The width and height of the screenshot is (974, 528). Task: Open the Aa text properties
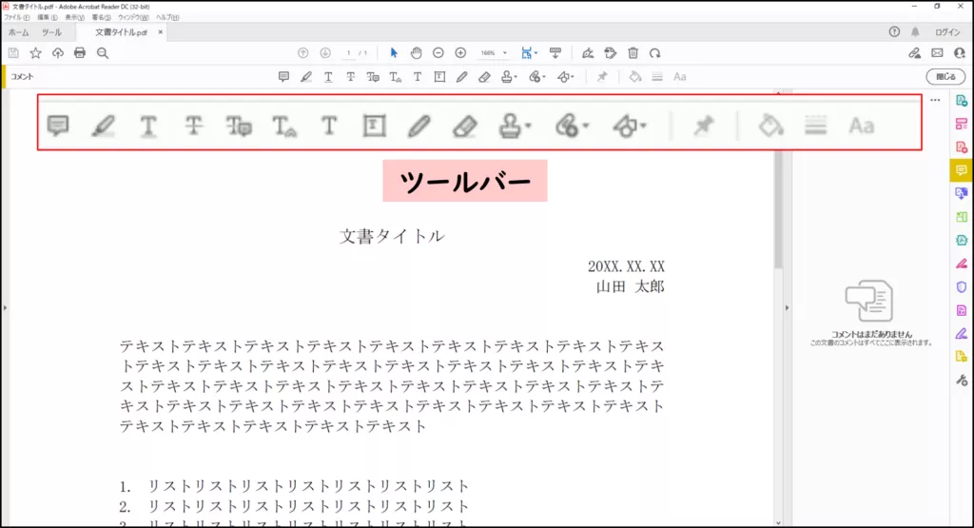(x=679, y=76)
